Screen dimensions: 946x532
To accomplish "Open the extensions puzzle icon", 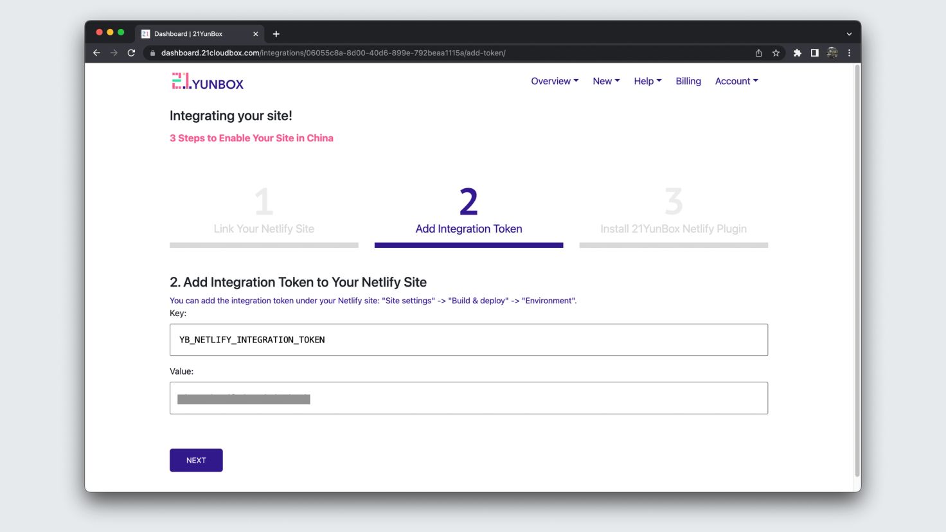I will tap(798, 53).
